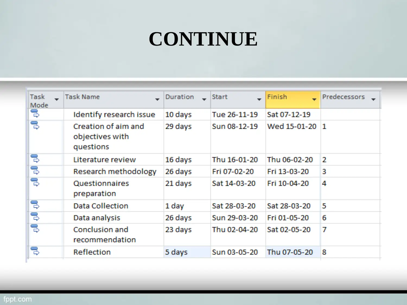The image size is (407, 305).
Task: Click task mode icon for Research methodology row
Action: coord(35,170)
